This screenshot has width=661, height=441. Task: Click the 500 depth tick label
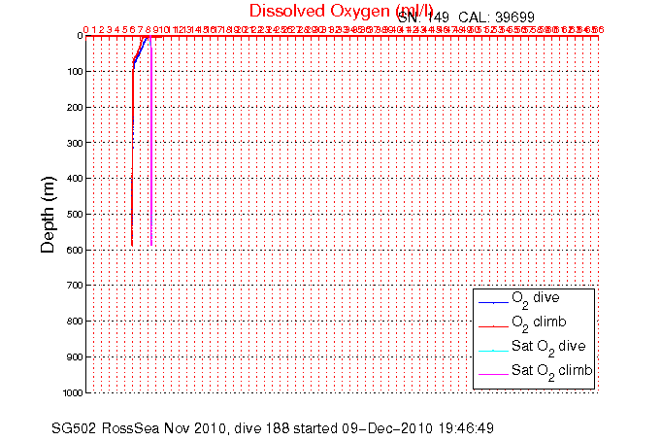tap(73, 214)
